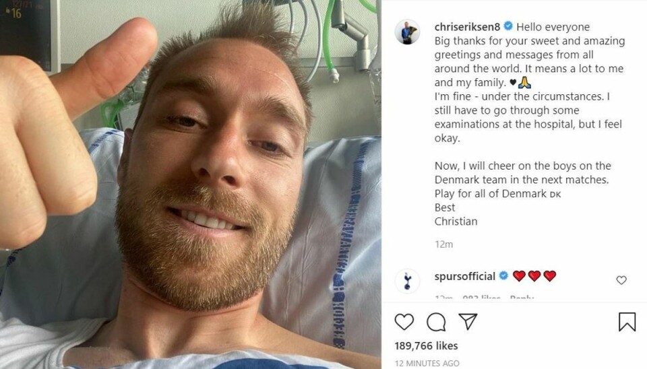This screenshot has height=369, width=647.
Task: Click verified badge next to chriseriksen8
Action: click(x=508, y=26)
